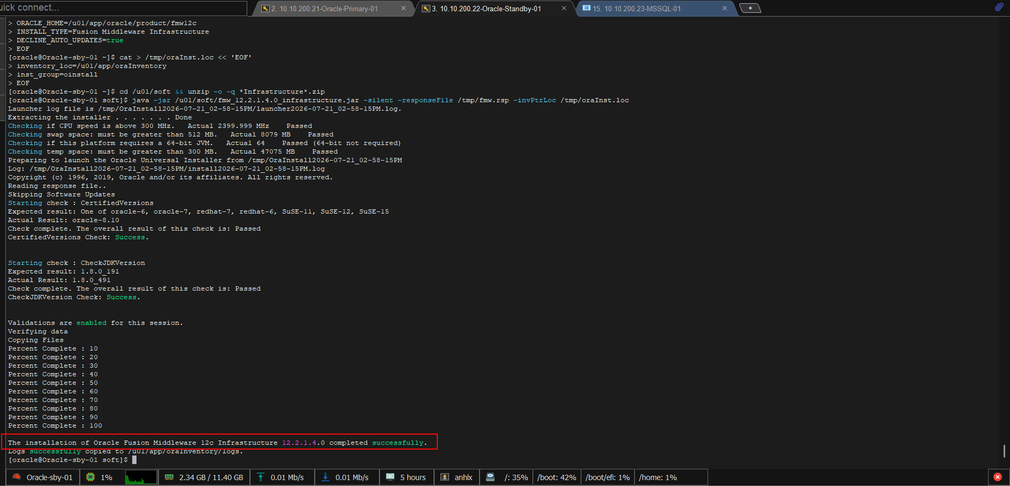Click the uptime clock icon beside 5 hours

click(x=390, y=477)
